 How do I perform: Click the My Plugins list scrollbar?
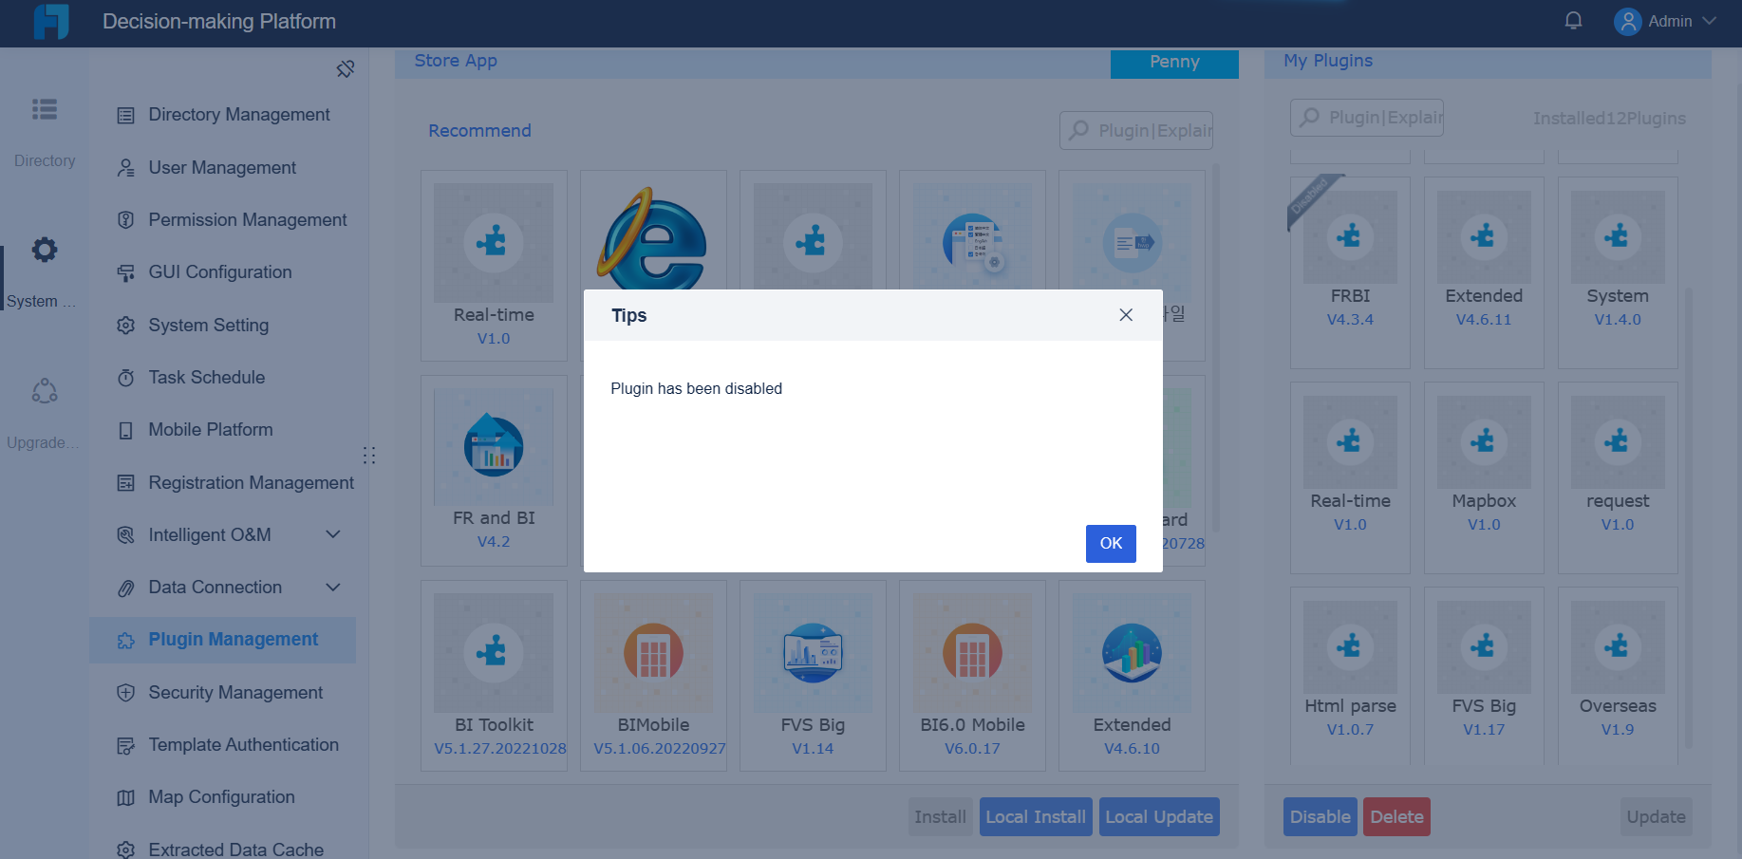point(1688,517)
